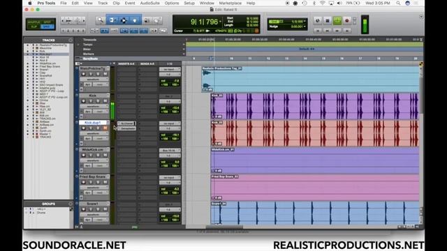
Task: Click the red Kick.dup1 audio clip
Action: click(315, 133)
